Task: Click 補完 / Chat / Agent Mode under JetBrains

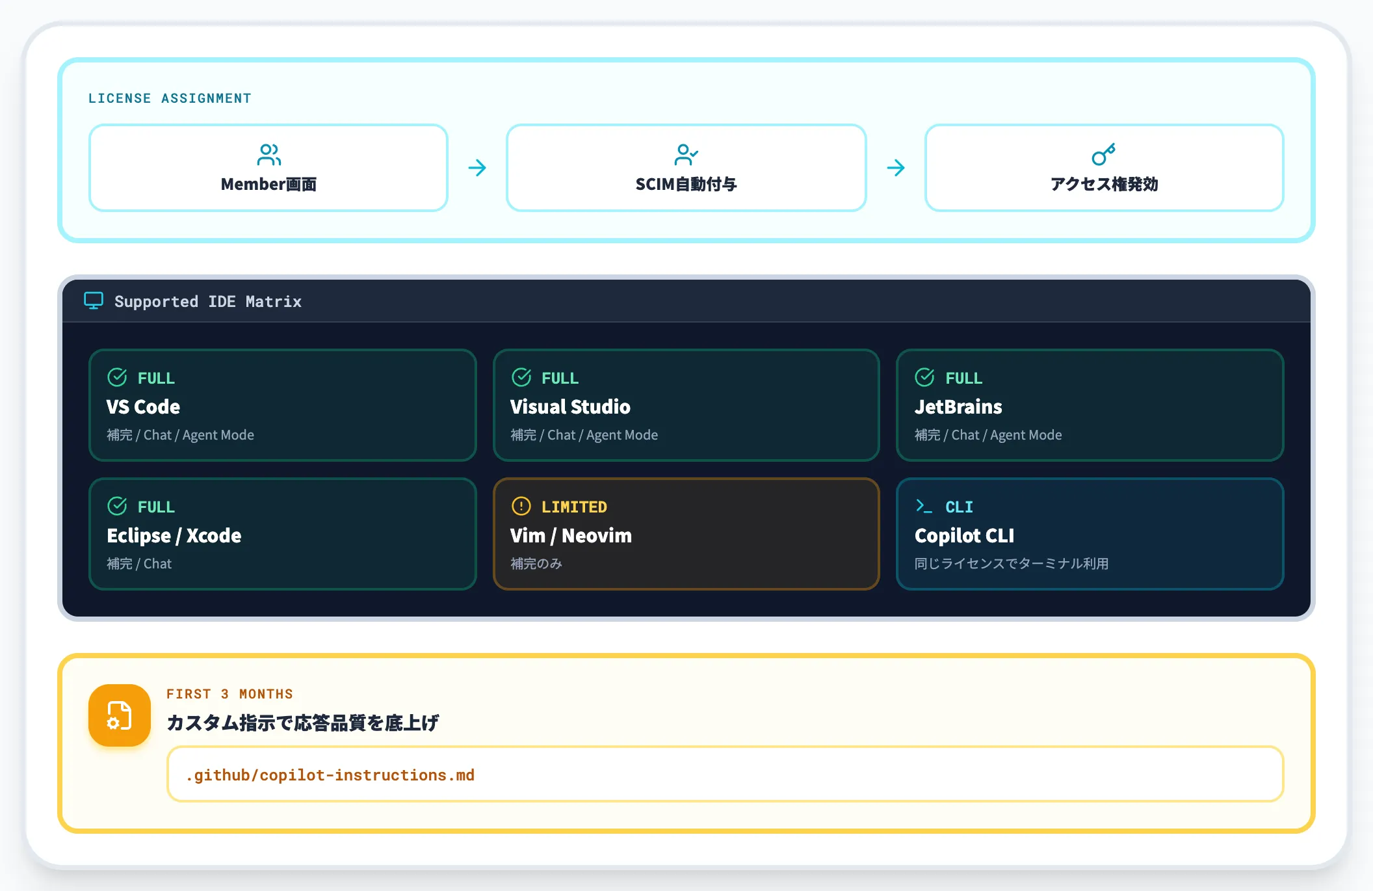Action: pyautogui.click(x=988, y=435)
